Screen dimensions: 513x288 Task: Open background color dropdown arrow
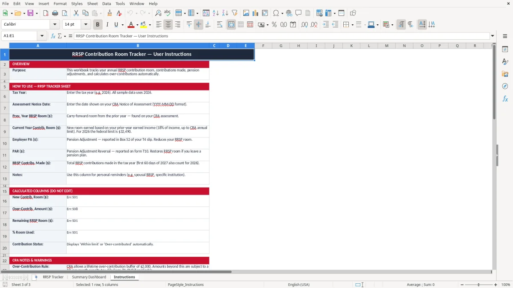click(x=150, y=25)
